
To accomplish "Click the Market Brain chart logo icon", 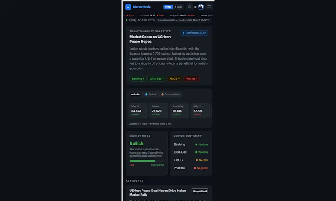I will pos(128,7).
